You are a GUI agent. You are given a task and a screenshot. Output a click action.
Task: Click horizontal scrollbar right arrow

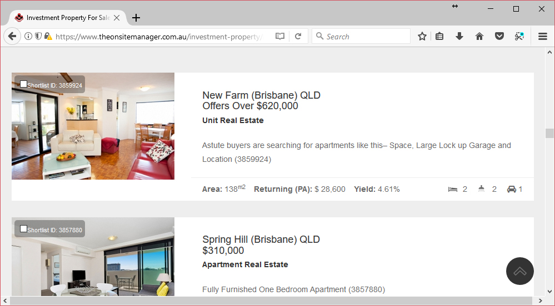point(540,300)
